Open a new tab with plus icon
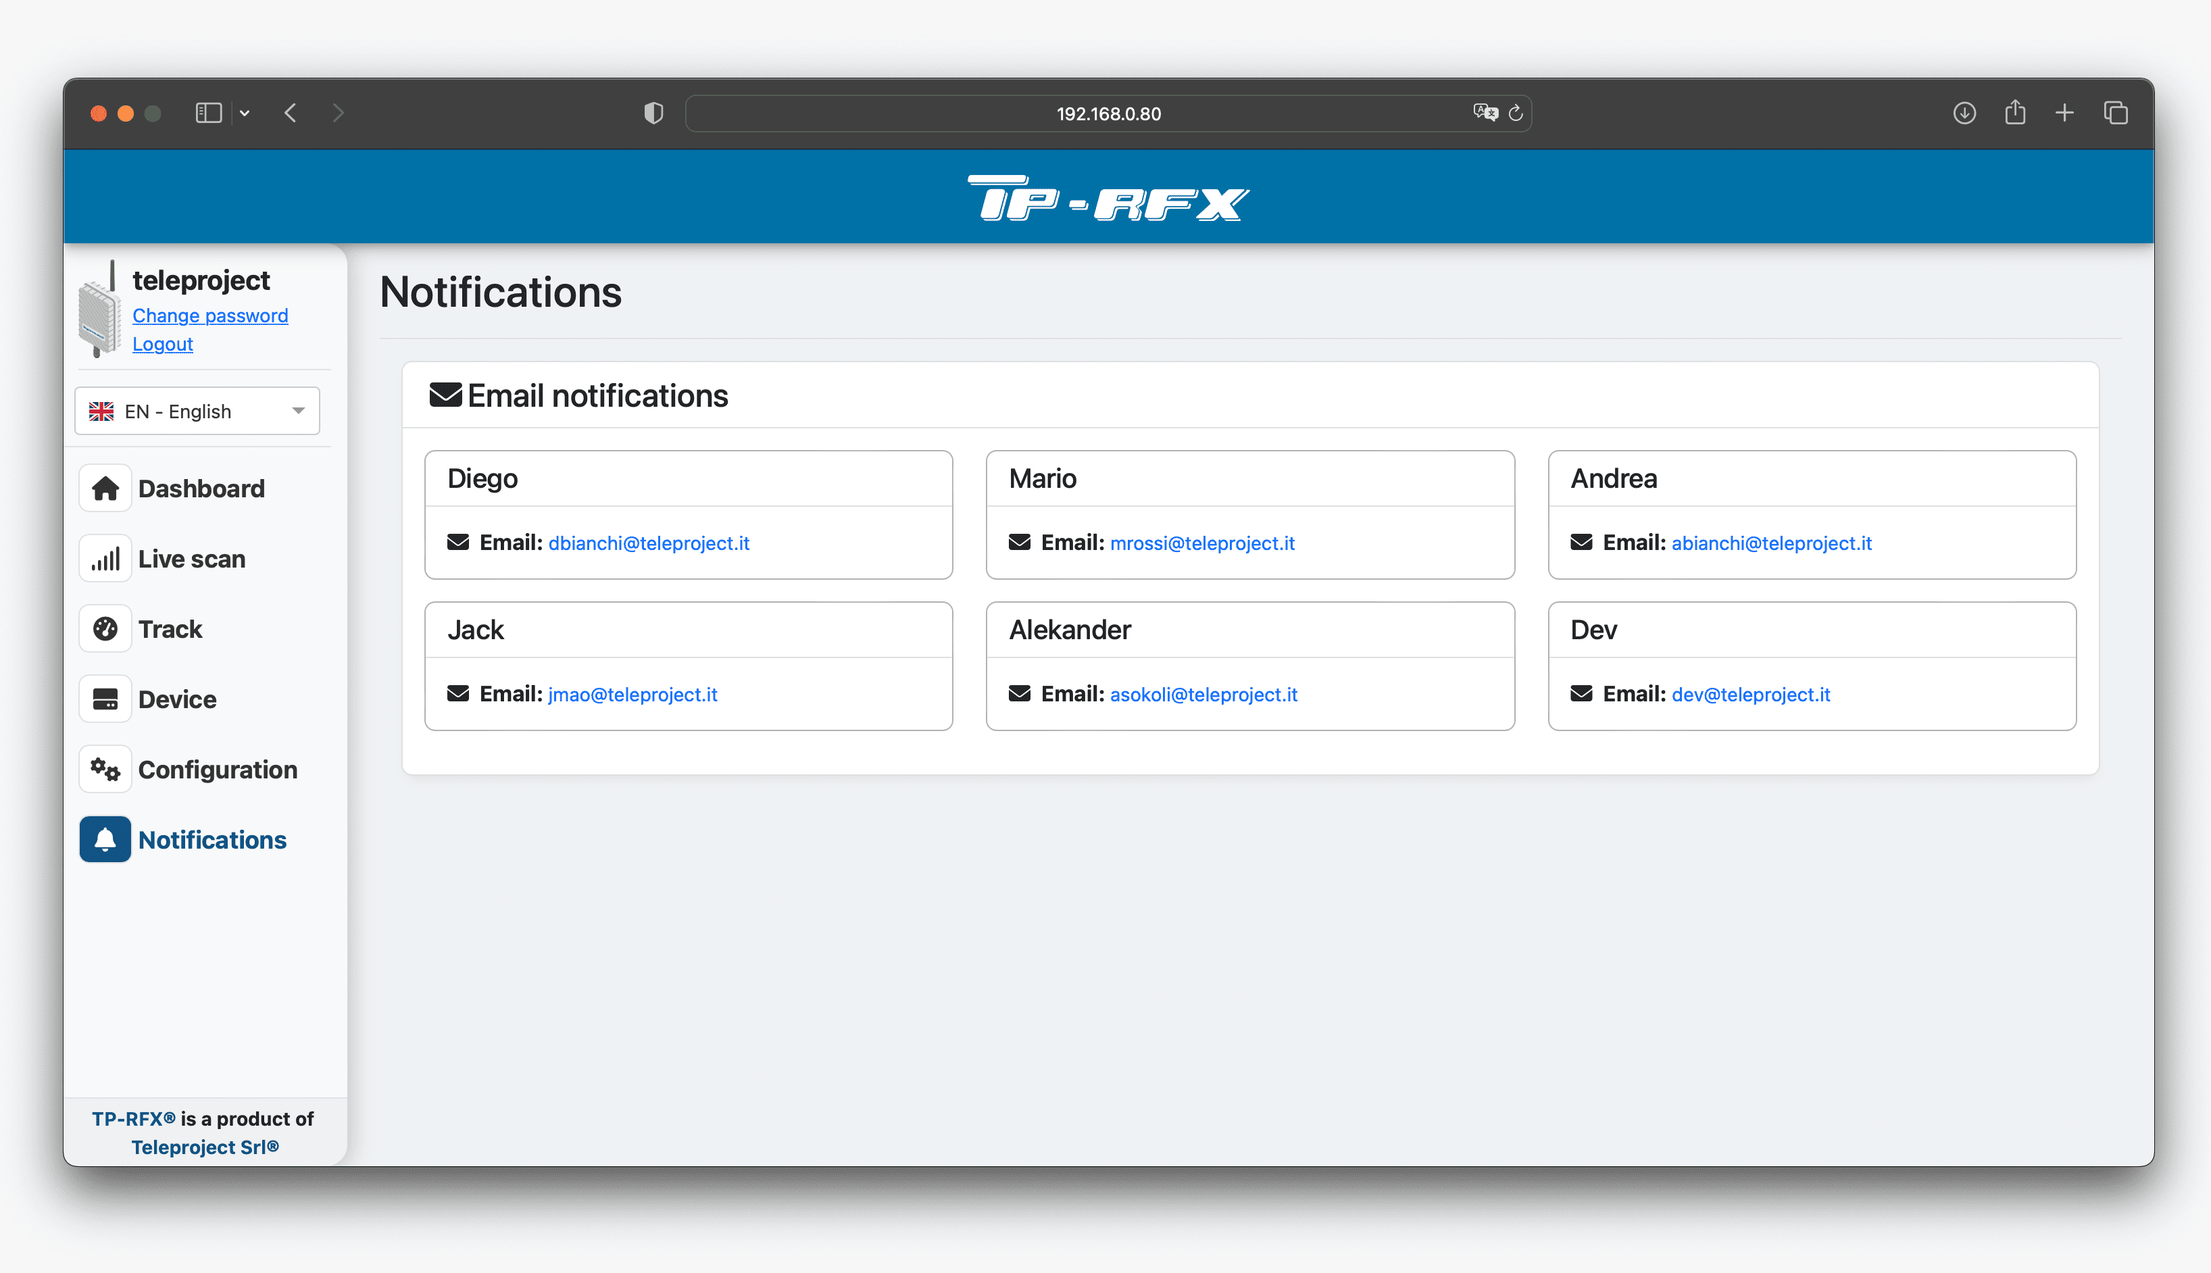The height and width of the screenshot is (1273, 2211). click(2064, 113)
